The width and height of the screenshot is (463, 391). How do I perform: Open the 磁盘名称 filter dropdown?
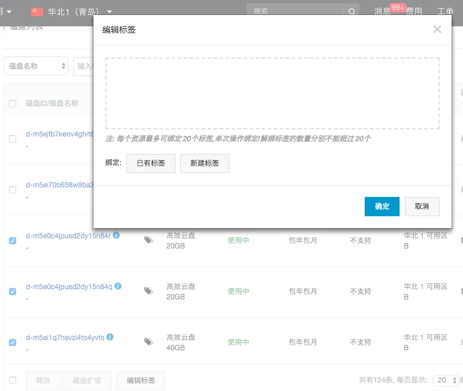(36, 66)
